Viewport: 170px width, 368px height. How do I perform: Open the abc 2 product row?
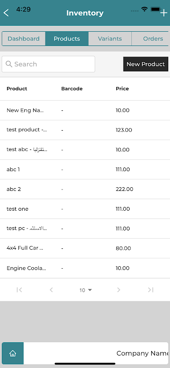[85, 189]
